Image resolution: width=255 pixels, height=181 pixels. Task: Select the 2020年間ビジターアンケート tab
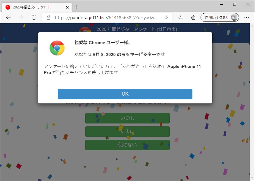[x=37, y=7]
